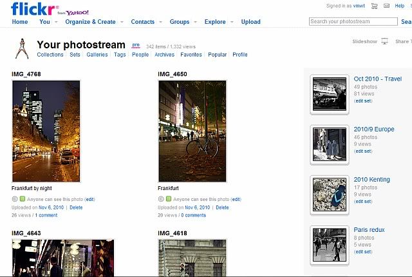Click the vmwt username link
Image resolution: width=412 pixels, height=277 pixels.
tap(359, 6)
